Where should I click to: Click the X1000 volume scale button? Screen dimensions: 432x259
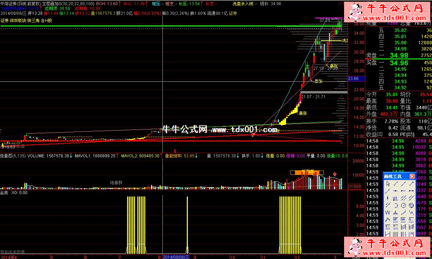click(x=354, y=186)
